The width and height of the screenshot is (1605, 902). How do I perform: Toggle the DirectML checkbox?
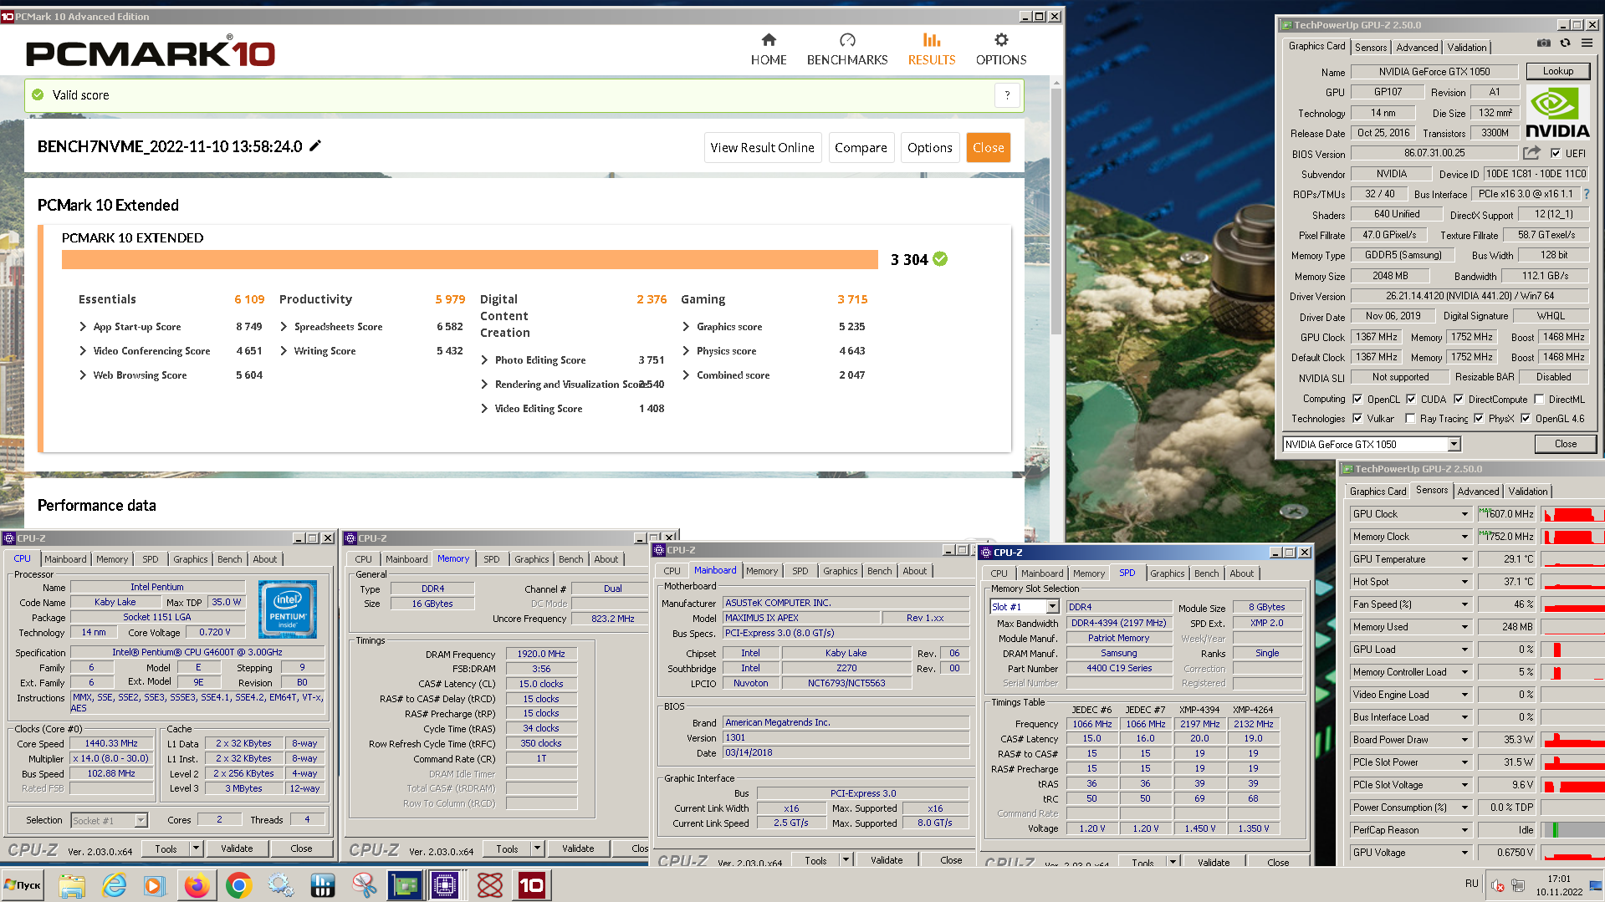pos(1539,399)
